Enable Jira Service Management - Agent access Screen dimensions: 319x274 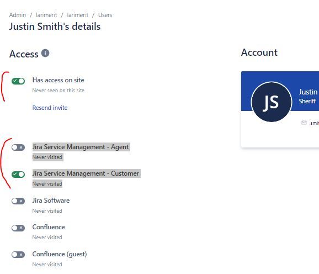[18, 147]
